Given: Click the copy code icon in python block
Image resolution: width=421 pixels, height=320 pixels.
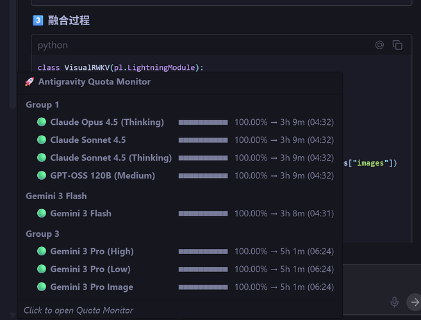Looking at the screenshot, I should tap(397, 45).
